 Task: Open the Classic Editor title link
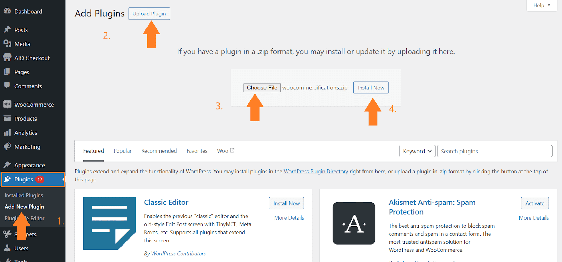click(166, 202)
